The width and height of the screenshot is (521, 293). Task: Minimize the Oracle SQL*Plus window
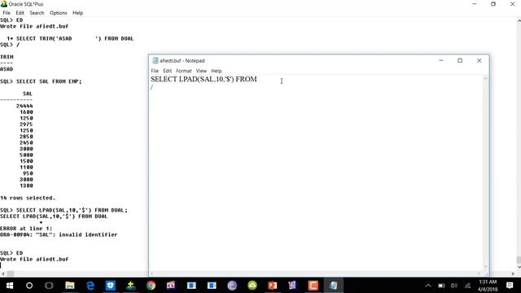pyautogui.click(x=475, y=4)
